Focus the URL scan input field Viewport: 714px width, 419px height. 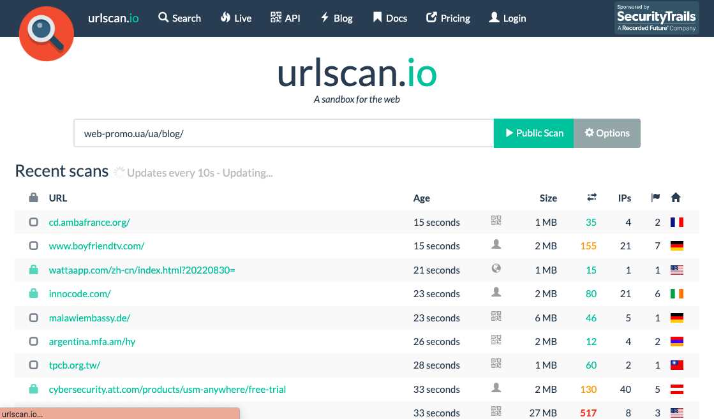284,133
